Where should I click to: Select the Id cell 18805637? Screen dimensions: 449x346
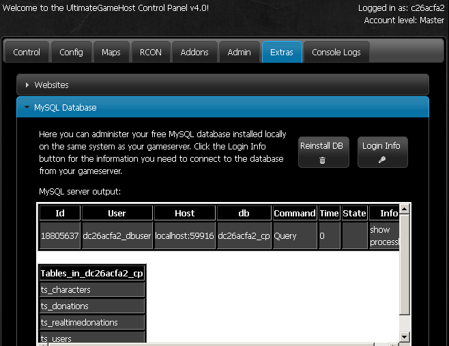click(x=59, y=235)
